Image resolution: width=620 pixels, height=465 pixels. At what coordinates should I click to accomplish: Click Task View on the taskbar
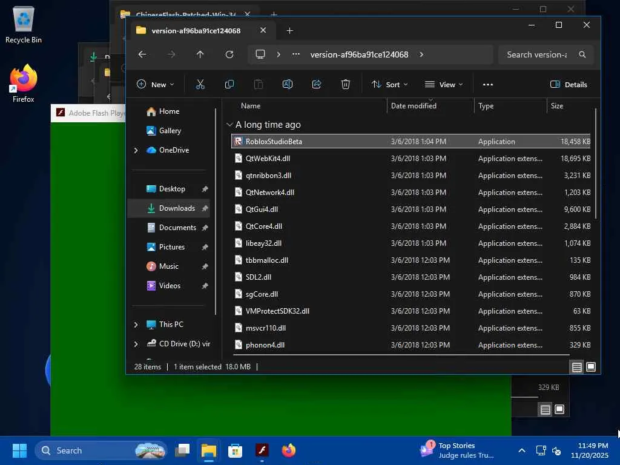(x=183, y=450)
